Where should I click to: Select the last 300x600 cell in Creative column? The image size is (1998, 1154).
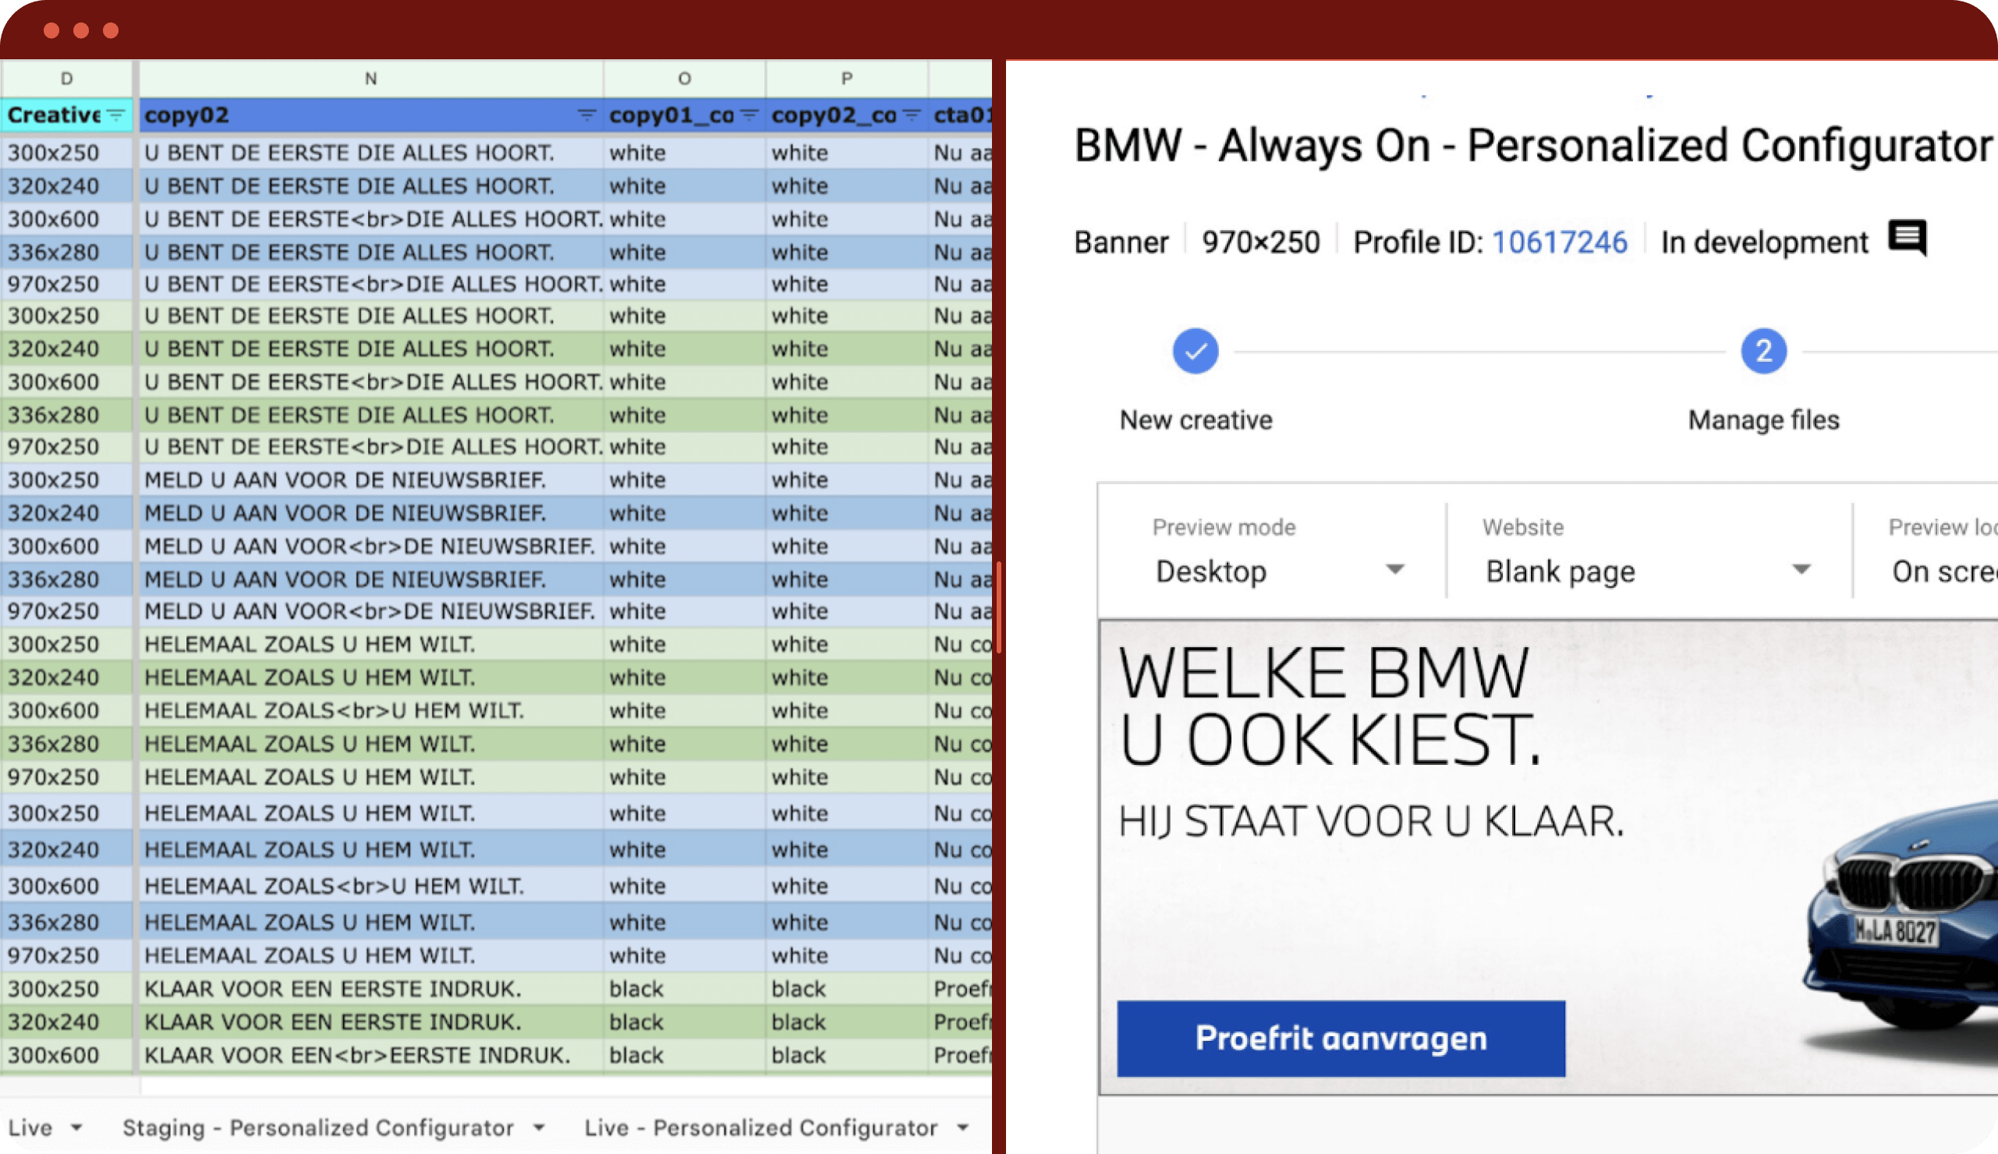(66, 1055)
